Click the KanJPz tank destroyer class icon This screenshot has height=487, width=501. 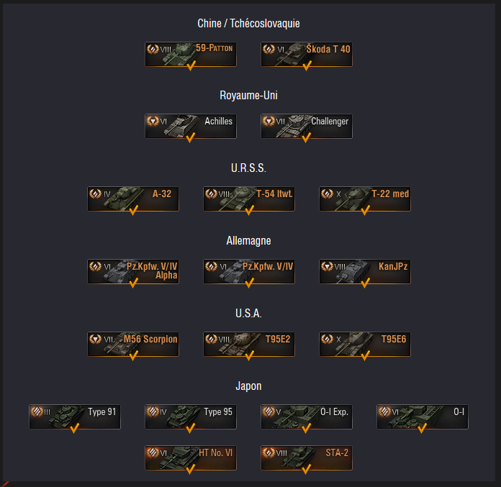tap(327, 266)
